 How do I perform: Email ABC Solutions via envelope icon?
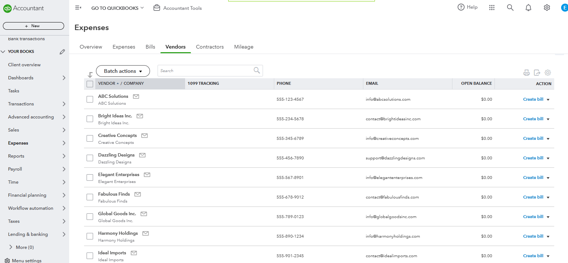tap(136, 96)
